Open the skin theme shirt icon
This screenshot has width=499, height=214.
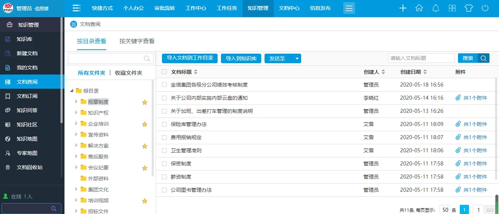tap(469, 8)
